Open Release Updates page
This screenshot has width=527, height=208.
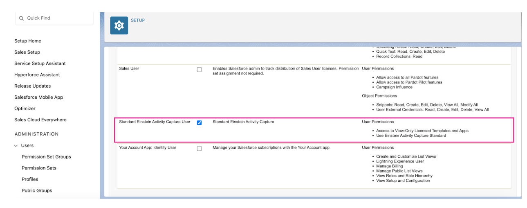point(33,86)
